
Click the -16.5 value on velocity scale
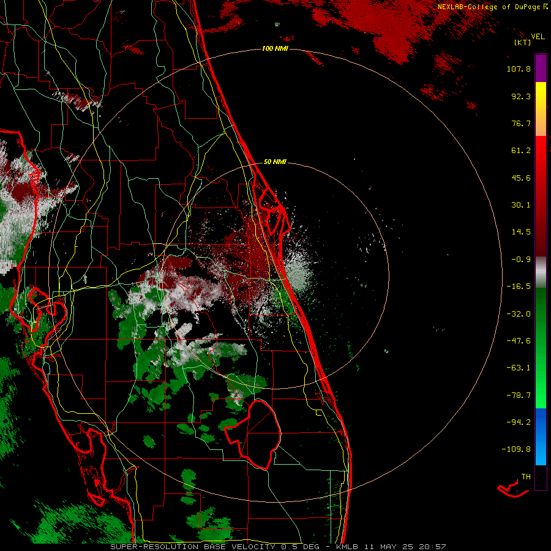pos(519,287)
